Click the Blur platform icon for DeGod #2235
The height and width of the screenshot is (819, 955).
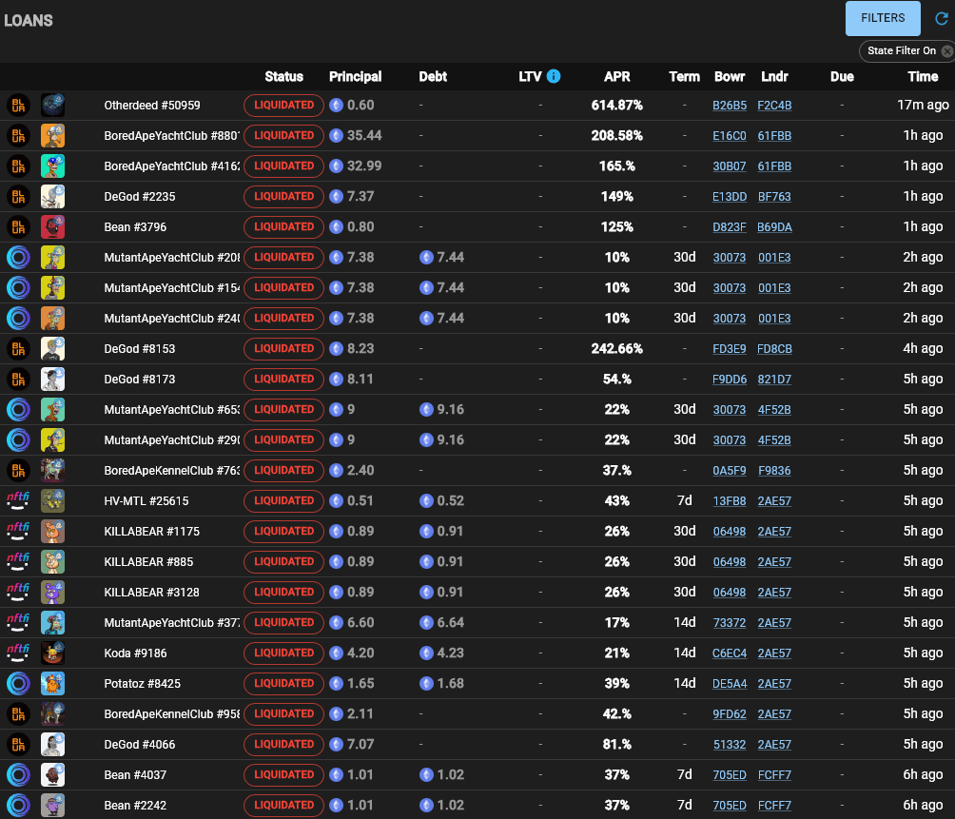coord(18,196)
